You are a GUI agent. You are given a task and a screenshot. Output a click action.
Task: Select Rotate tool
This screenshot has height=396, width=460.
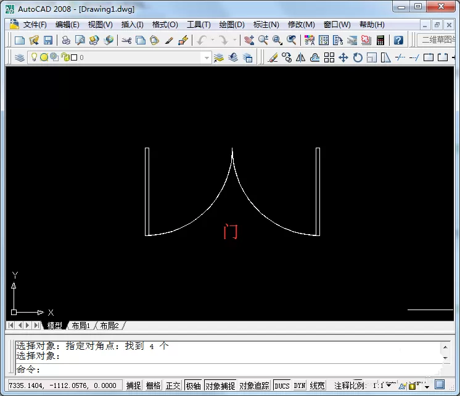click(x=357, y=57)
